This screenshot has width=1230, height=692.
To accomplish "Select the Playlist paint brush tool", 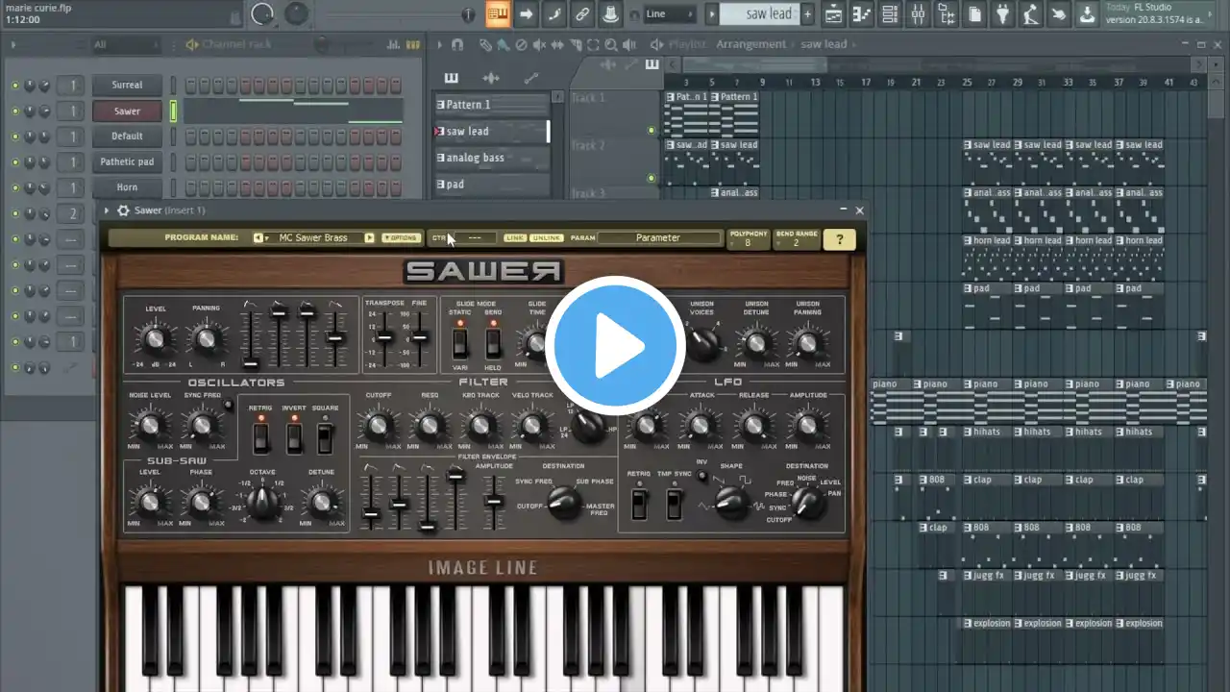I will click(504, 44).
